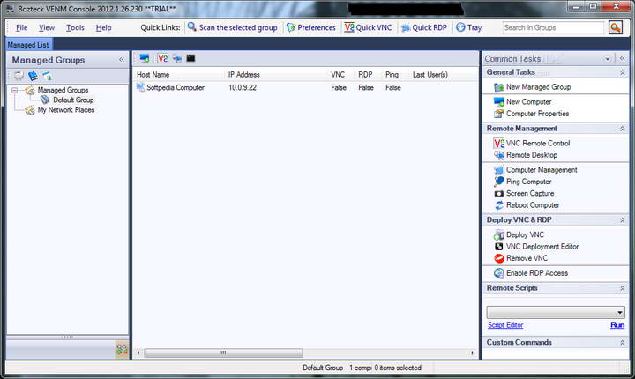This screenshot has width=635, height=379.
Task: Click the Remote Desktop icon in Remote Management
Action: (x=499, y=155)
